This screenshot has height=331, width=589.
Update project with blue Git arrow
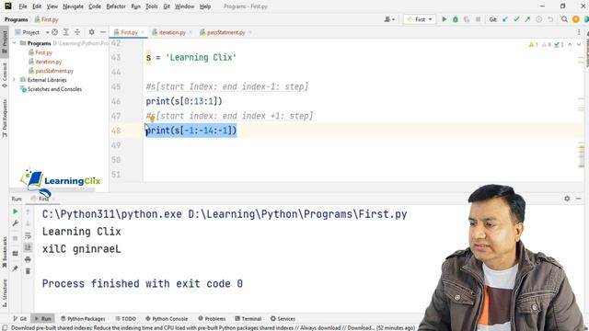point(505,19)
